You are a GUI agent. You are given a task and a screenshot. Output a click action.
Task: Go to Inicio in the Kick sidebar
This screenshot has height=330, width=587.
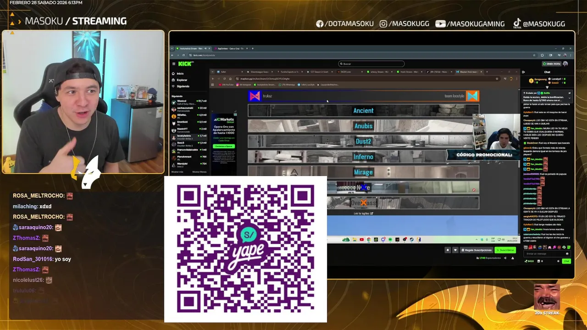[x=177, y=73]
